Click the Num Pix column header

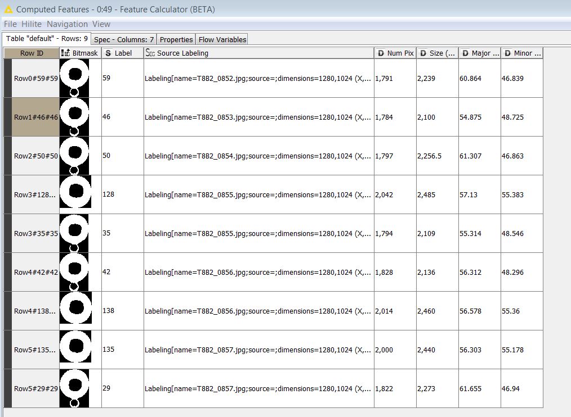click(395, 53)
